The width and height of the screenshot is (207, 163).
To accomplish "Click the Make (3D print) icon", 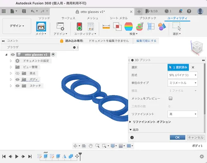I will point(41,26).
